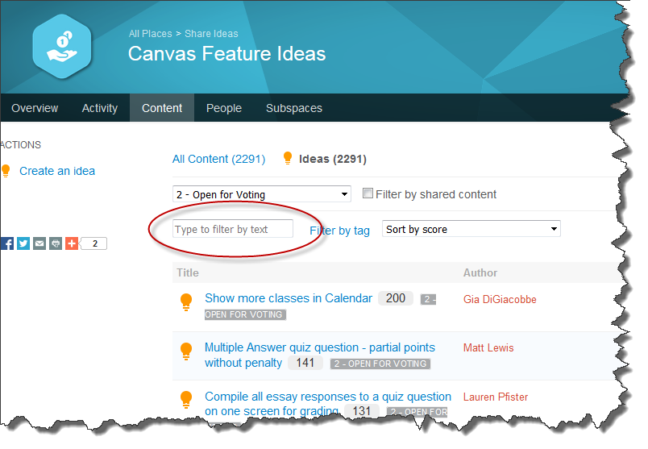This screenshot has width=648, height=449.
Task: Click the All Content (2291) link
Action: pos(218,159)
